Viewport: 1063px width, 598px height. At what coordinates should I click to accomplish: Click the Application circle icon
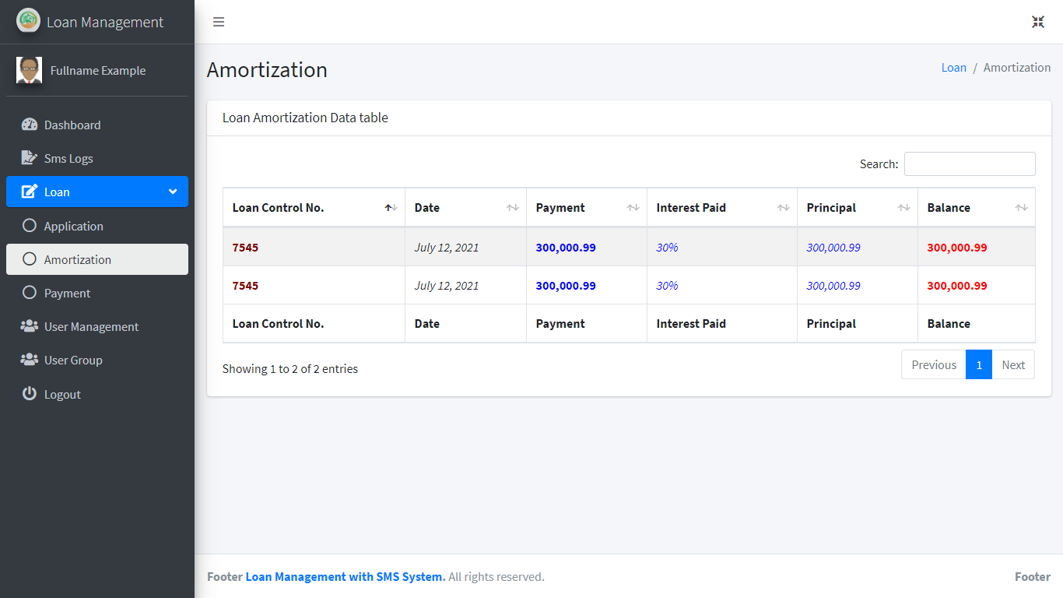coord(30,226)
